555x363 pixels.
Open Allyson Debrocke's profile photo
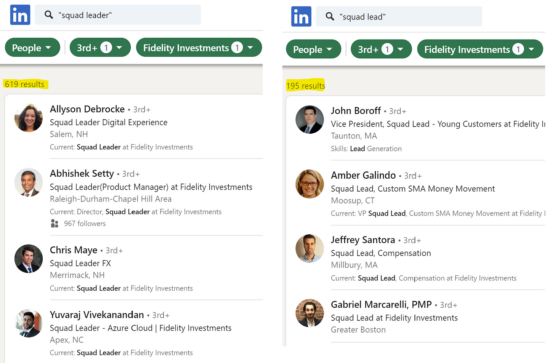(29, 118)
